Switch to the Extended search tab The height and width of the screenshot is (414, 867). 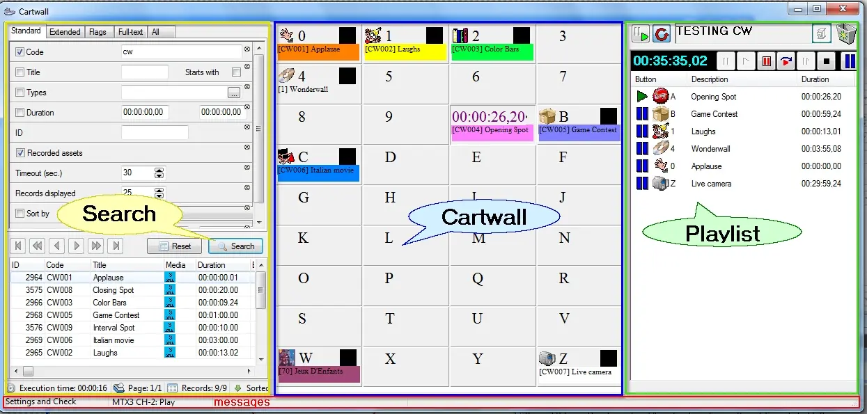coord(65,32)
